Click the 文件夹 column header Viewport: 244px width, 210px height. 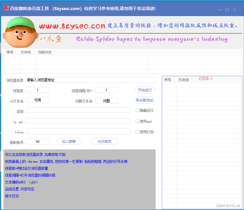click(26, 52)
